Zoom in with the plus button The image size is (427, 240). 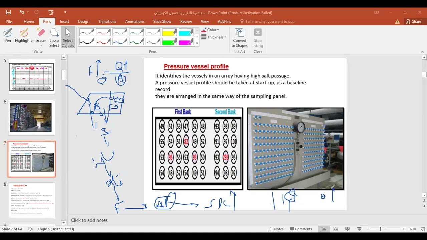(x=404, y=229)
